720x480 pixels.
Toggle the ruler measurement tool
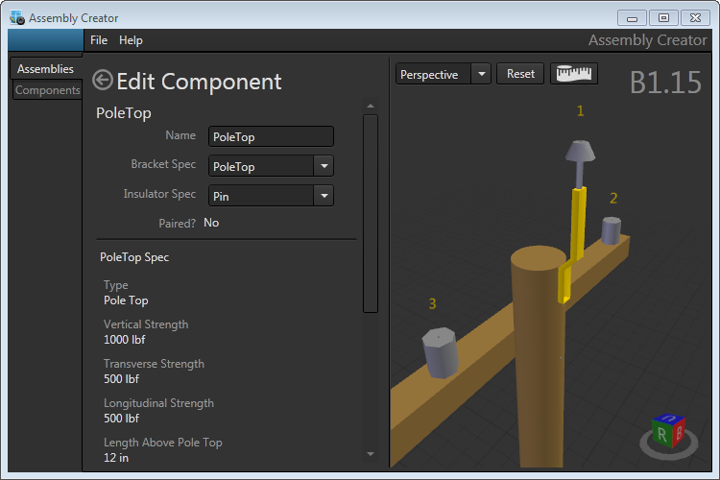tap(573, 74)
